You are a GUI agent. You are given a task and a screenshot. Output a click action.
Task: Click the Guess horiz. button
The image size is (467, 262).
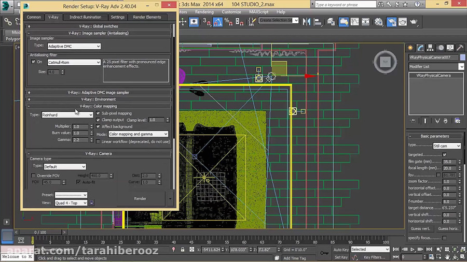[448, 228]
